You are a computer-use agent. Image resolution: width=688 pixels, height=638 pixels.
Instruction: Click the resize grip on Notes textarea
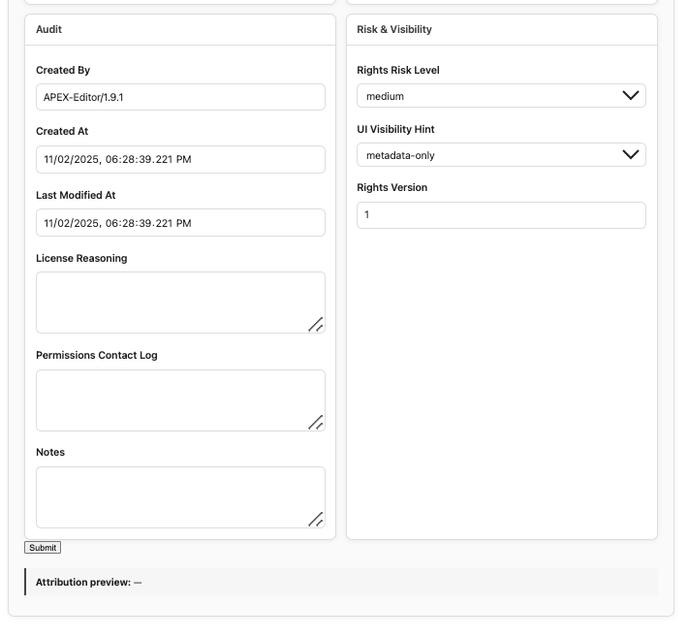click(316, 519)
